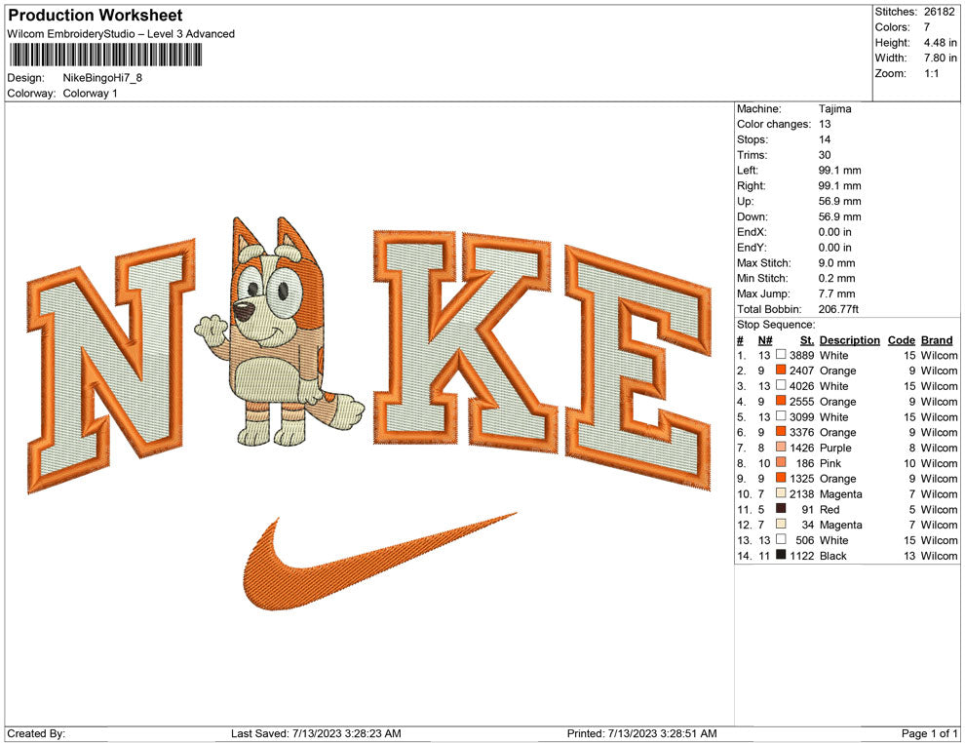The width and height of the screenshot is (965, 743).
Task: Click the Wilcom EmbroideryStudio Level 3 Advanced text
Action: coord(121,34)
